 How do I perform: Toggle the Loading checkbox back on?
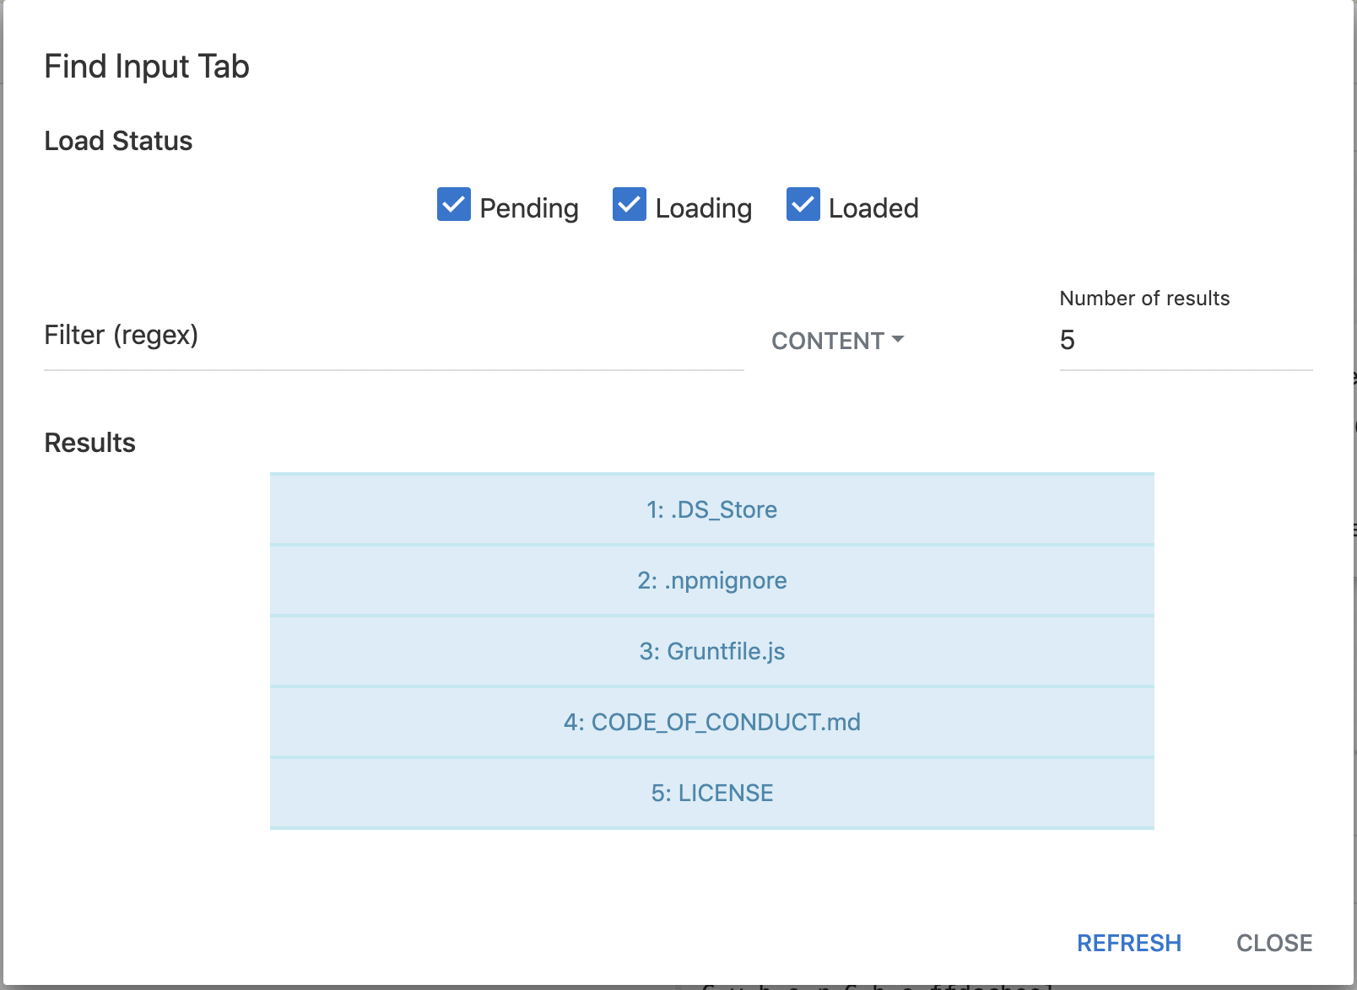pos(628,205)
